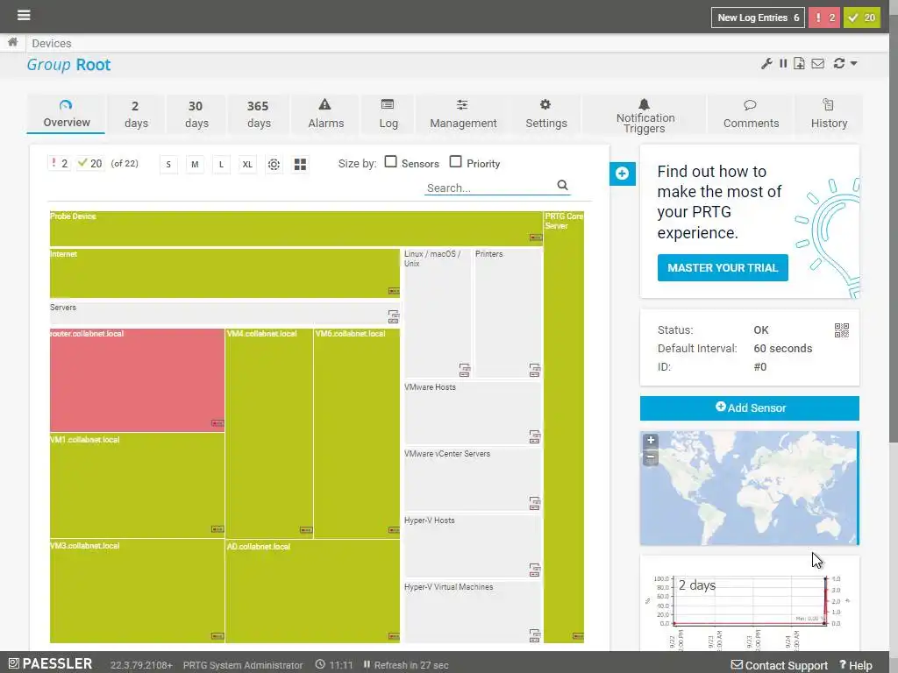Image resolution: width=898 pixels, height=673 pixels.
Task: Show the 20 up sensors in the top bar
Action: [862, 18]
